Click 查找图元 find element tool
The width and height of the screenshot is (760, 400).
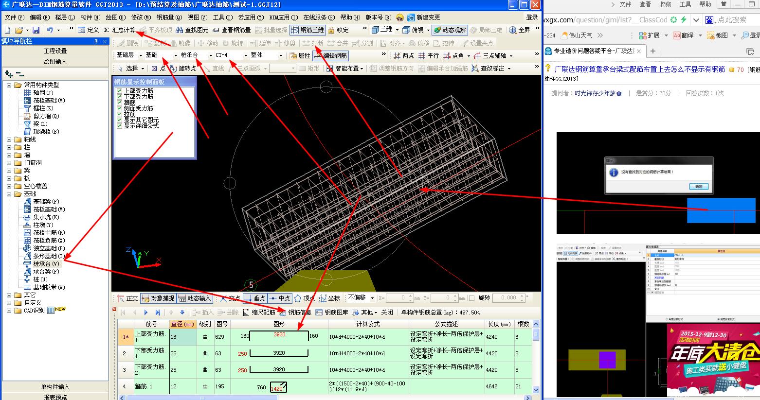click(x=192, y=30)
